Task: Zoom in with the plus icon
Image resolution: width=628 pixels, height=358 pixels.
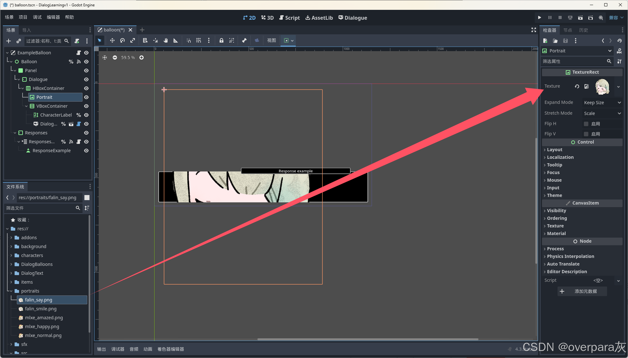Action: tap(142, 57)
